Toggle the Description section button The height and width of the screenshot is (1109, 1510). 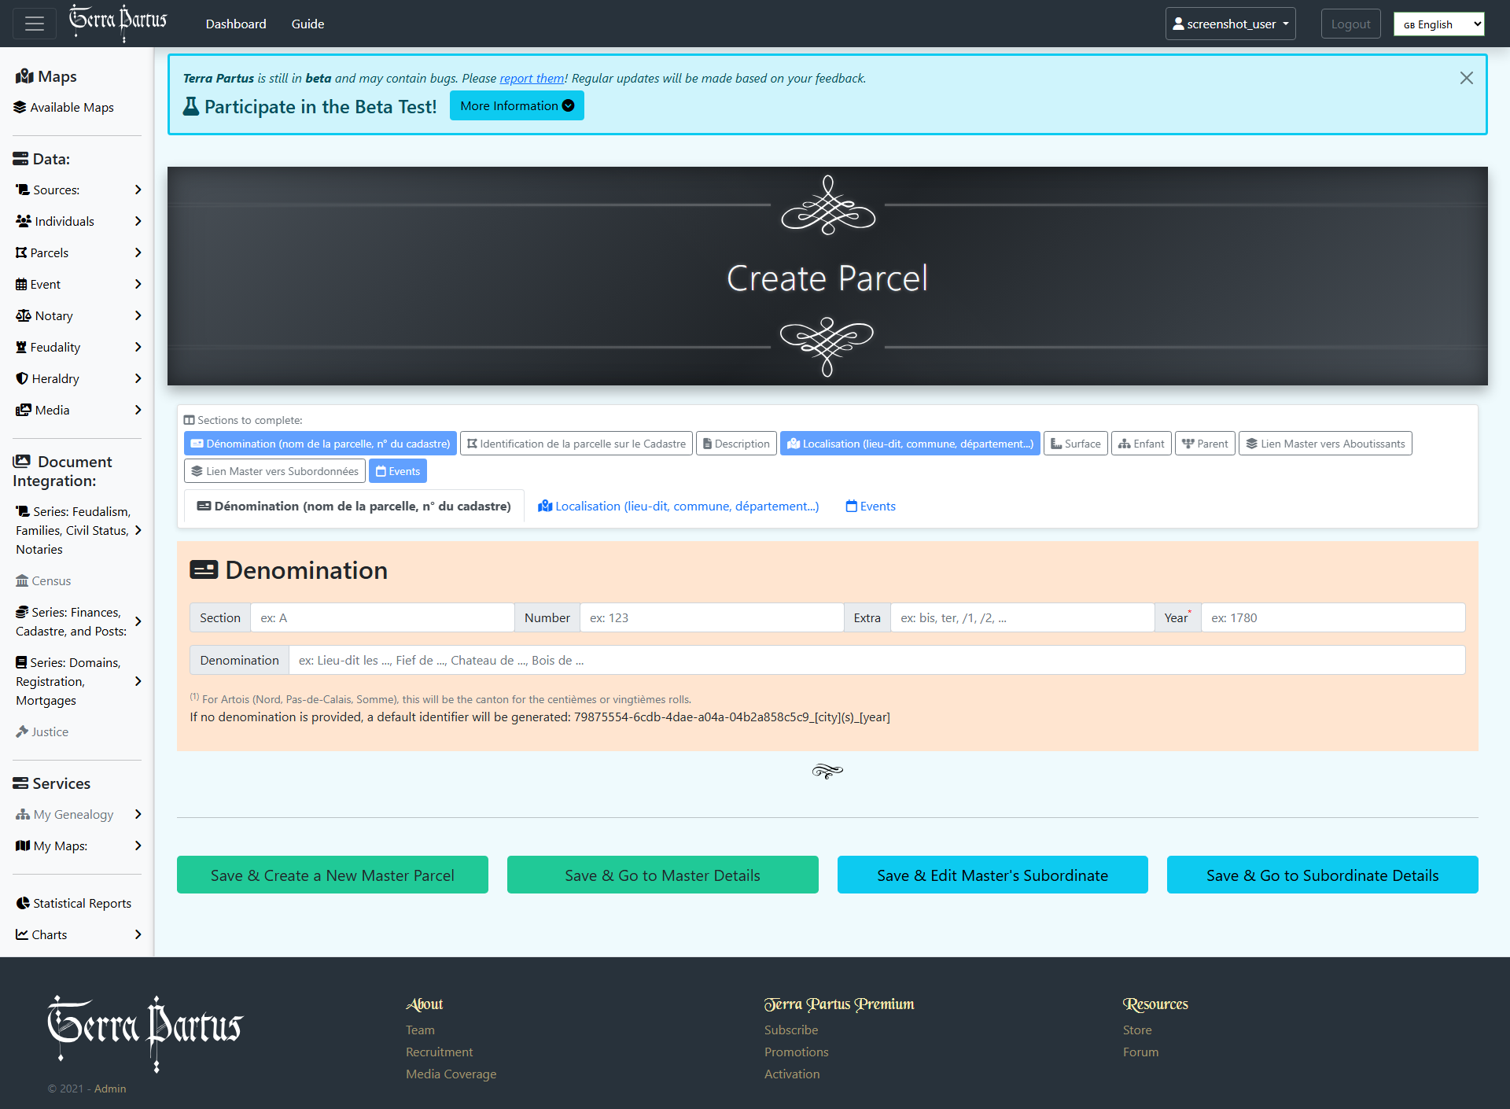[736, 444]
